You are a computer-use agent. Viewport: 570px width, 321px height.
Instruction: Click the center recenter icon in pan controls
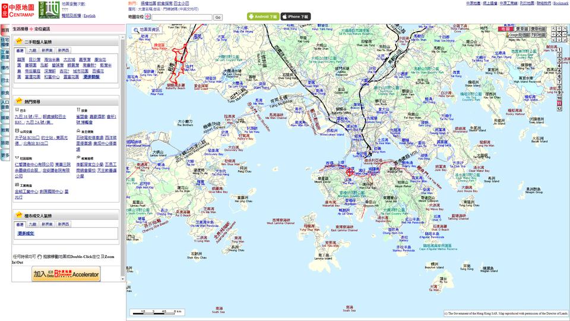[x=559, y=34]
